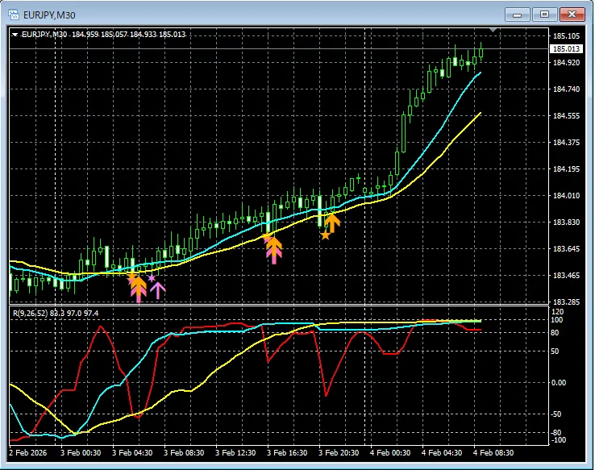Viewport: 595px width, 470px height.
Task: Click the small triangle before the EURJPY,M30 chart label
Action: 15,35
